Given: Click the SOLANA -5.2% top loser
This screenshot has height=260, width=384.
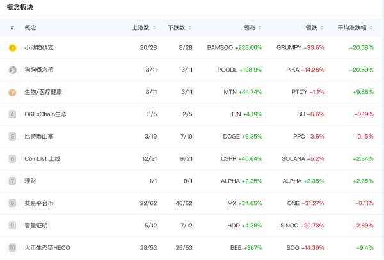Looking at the screenshot, I should pyautogui.click(x=303, y=159).
